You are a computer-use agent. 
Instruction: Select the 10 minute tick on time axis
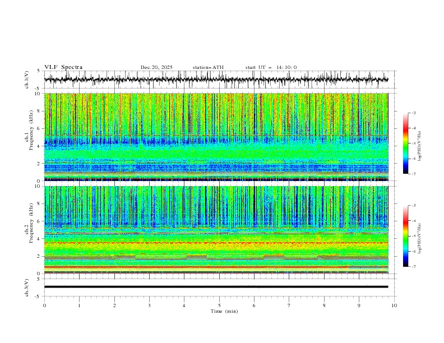point(394,305)
